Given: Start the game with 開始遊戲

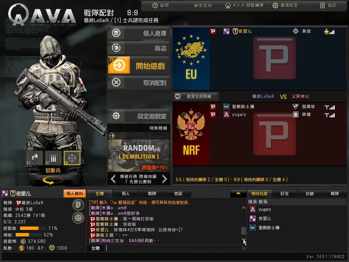Looking at the screenshot, I should 139,65.
